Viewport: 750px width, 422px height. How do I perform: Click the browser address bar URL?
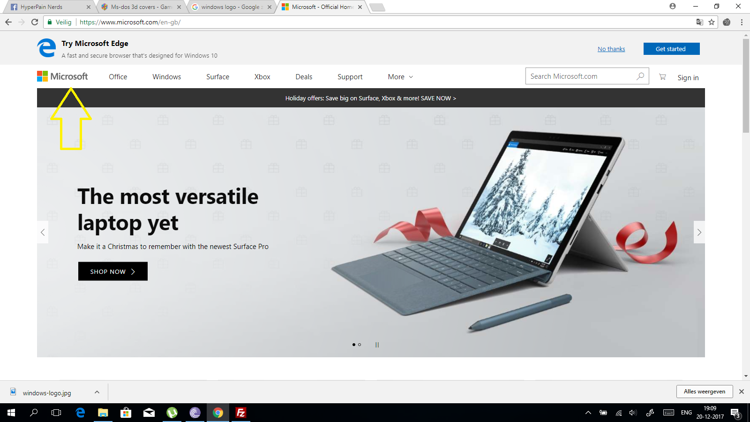point(130,22)
